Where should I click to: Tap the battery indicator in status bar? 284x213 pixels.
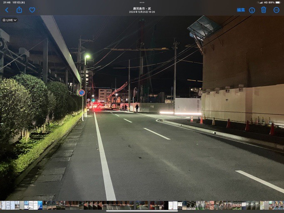[277, 2]
